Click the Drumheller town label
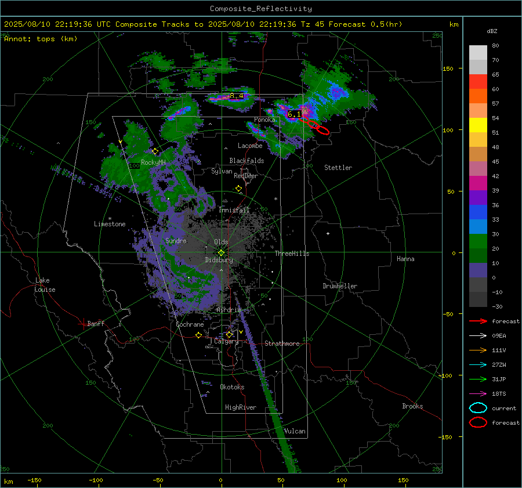Screen dimensions: 522x488 point(340,286)
